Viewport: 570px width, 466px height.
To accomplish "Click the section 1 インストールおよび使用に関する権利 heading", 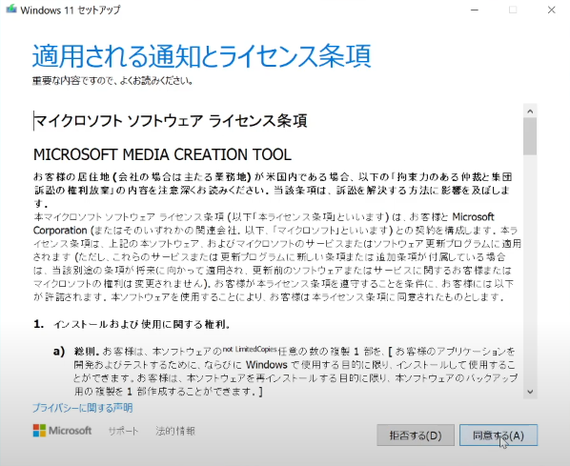I will 132,324.
